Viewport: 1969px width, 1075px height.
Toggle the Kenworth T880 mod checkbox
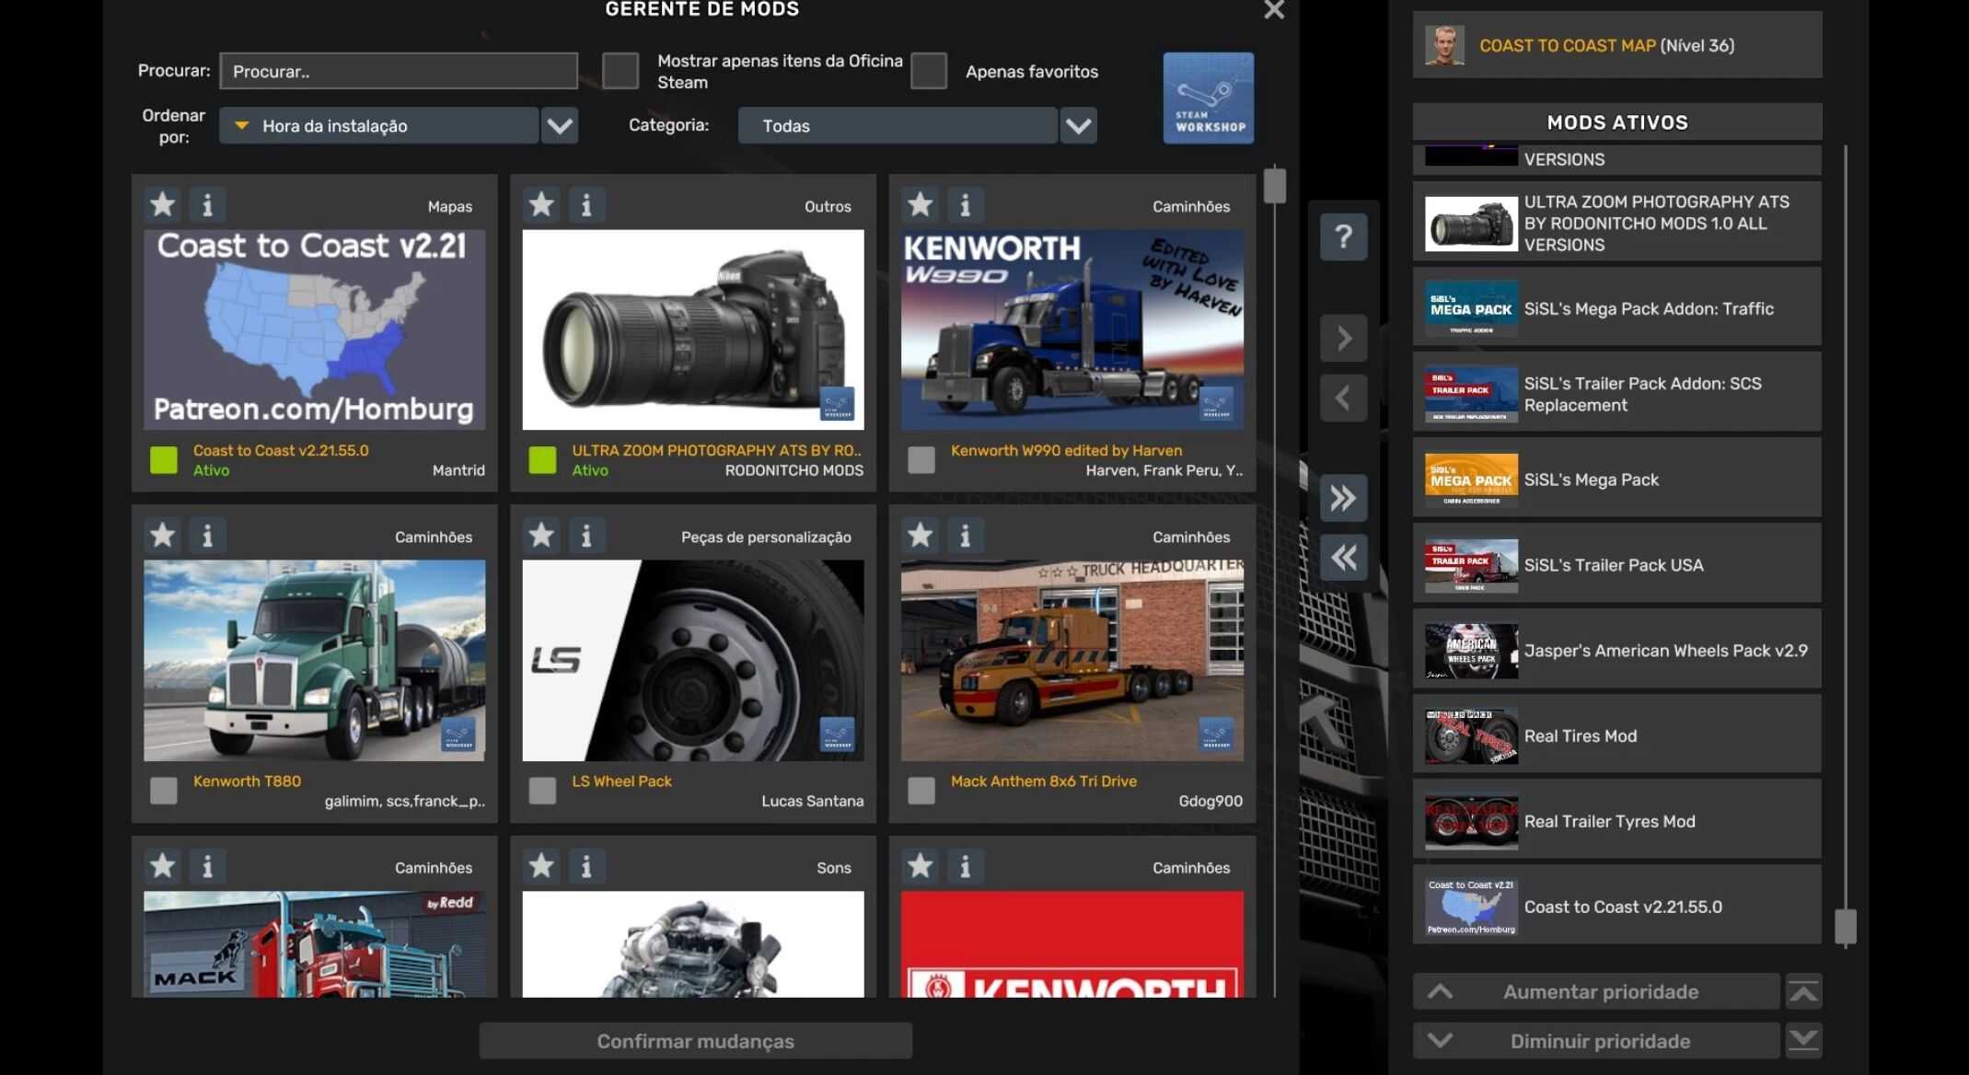(x=164, y=791)
